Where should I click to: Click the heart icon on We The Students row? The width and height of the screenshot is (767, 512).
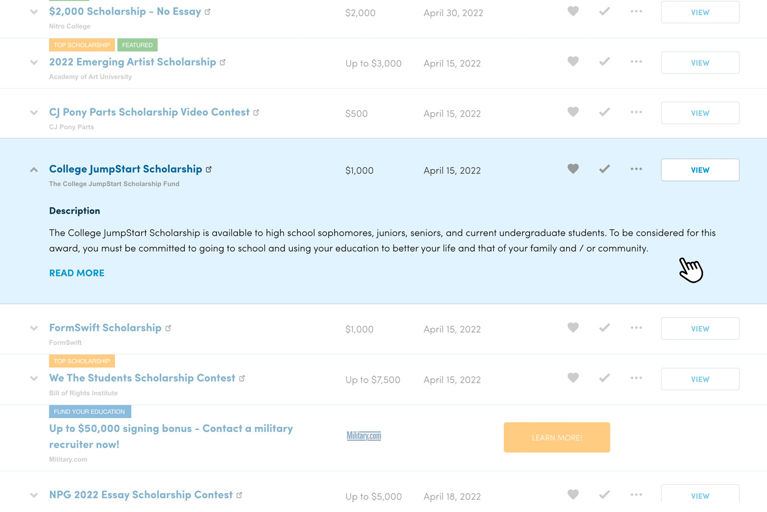(x=573, y=378)
